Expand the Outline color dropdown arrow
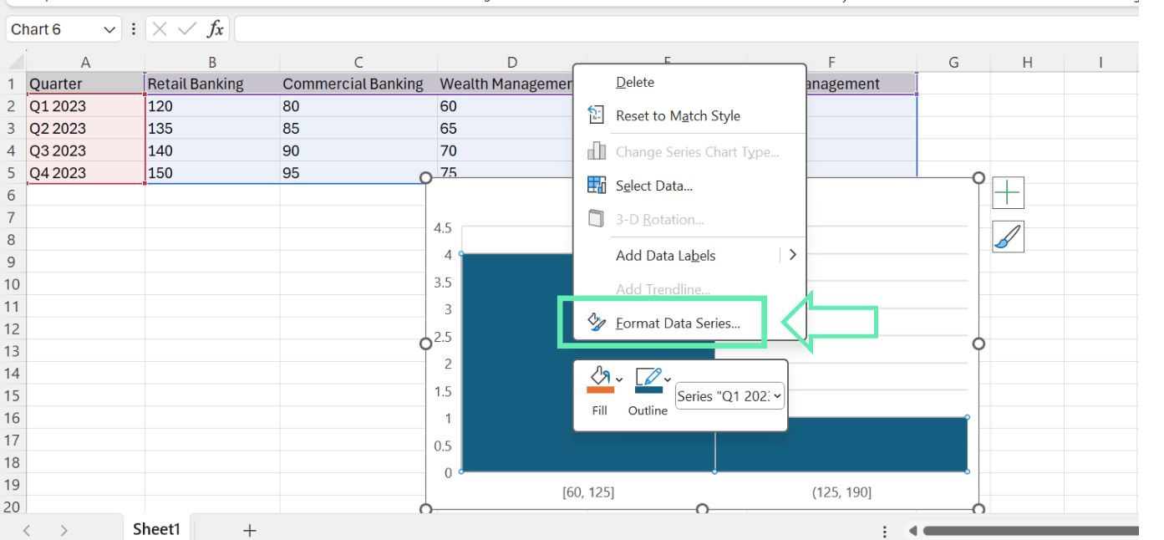This screenshot has width=1164, height=540. (x=668, y=380)
